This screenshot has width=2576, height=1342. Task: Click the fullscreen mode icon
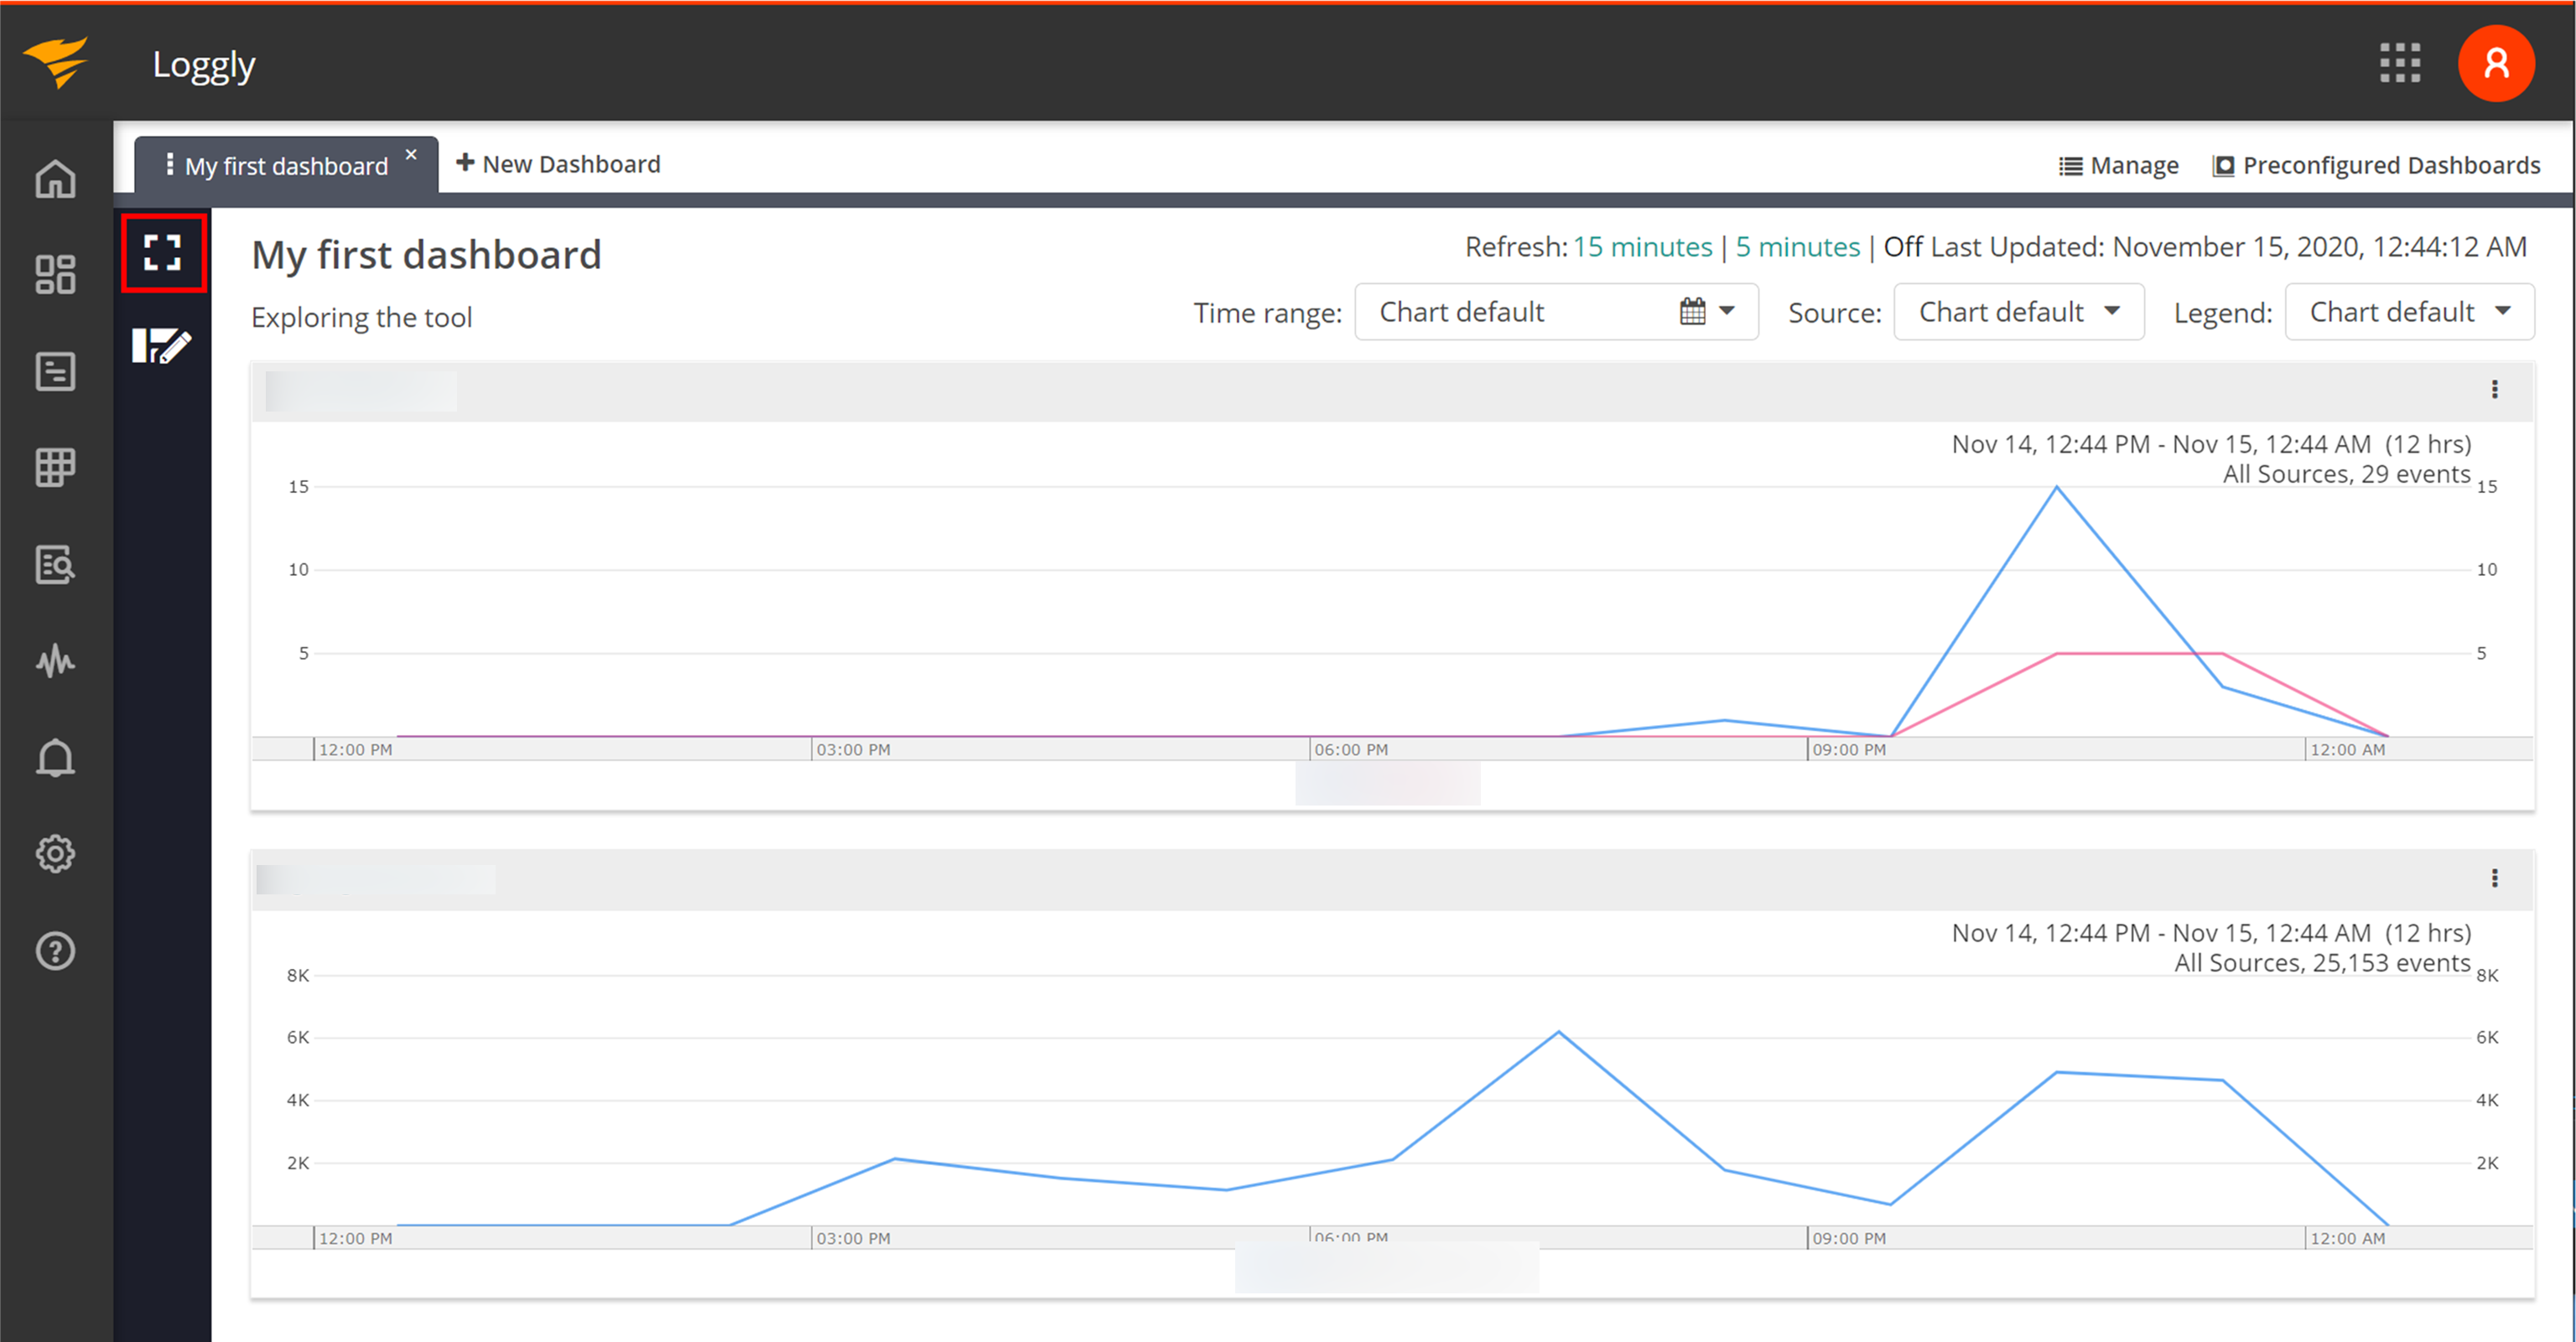coord(162,253)
